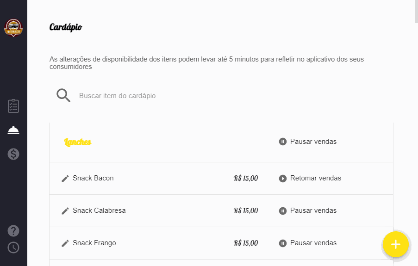Click the Snack Calabresa item name
Screen dimensions: 418x266
point(99,210)
